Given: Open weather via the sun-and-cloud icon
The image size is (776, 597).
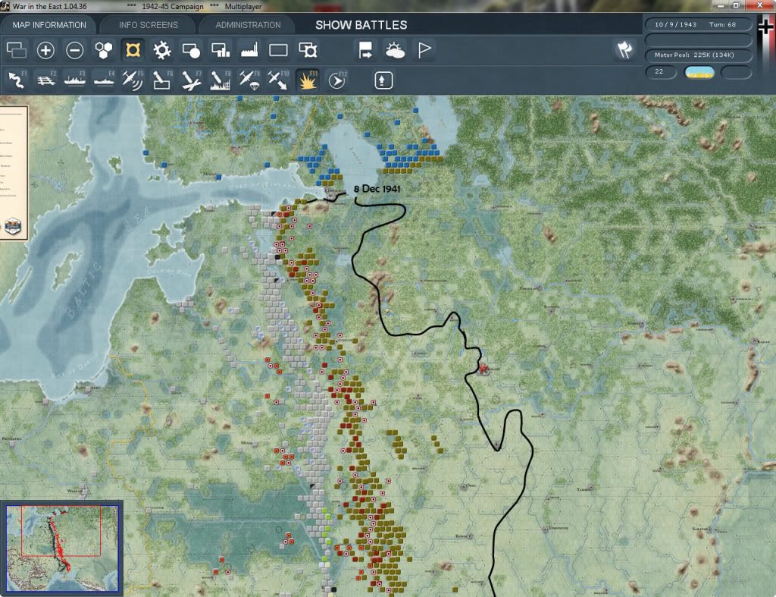Looking at the screenshot, I should (395, 50).
